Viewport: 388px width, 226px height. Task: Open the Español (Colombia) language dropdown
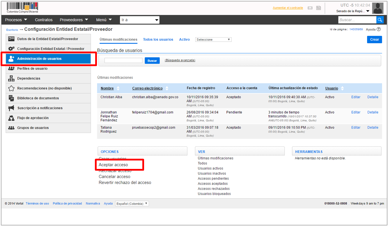[132, 204]
